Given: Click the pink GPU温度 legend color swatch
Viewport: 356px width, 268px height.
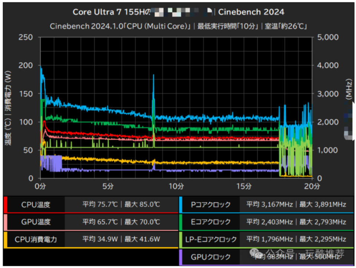Looking at the screenshot, I should [x=6, y=222].
